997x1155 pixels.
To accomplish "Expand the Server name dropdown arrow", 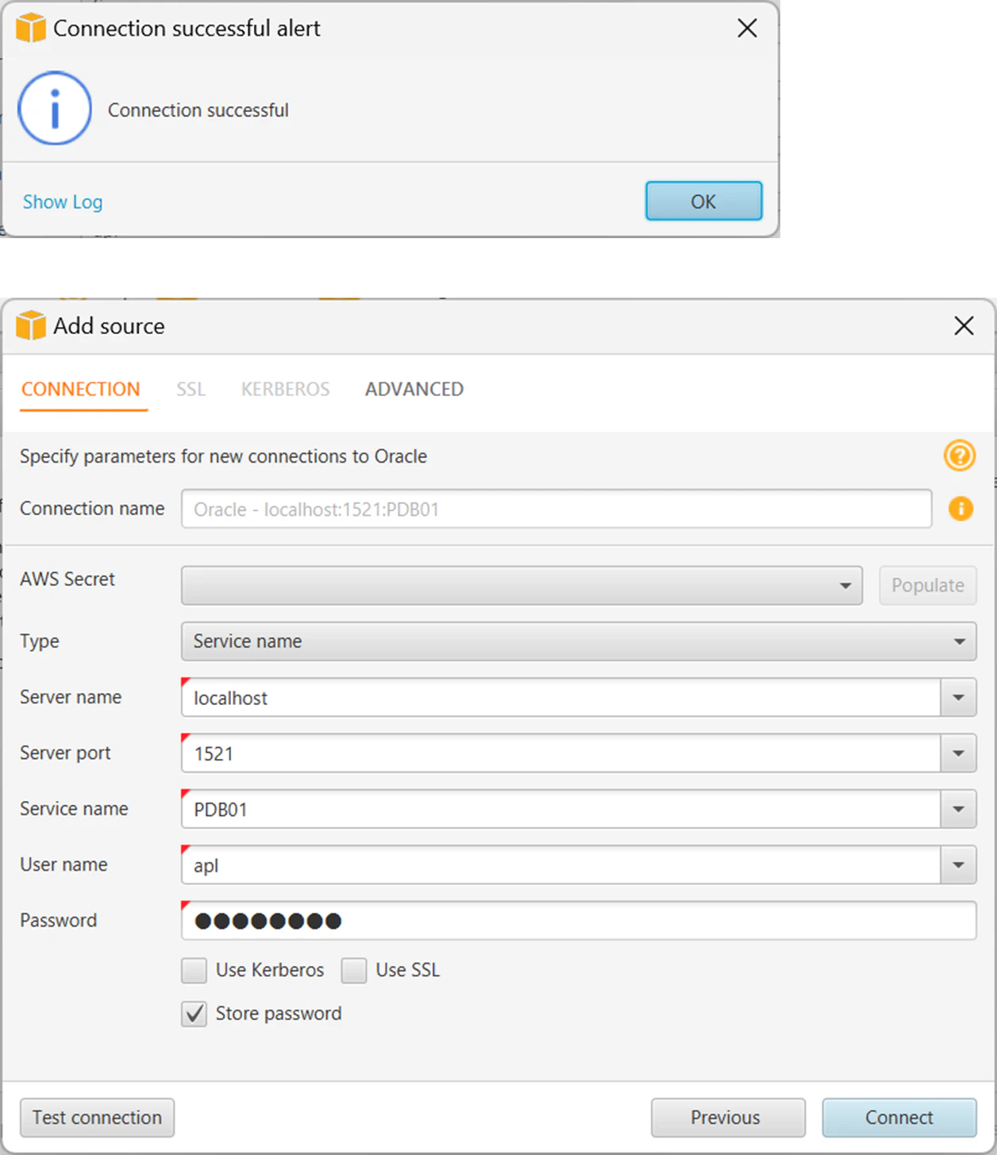I will (x=959, y=698).
